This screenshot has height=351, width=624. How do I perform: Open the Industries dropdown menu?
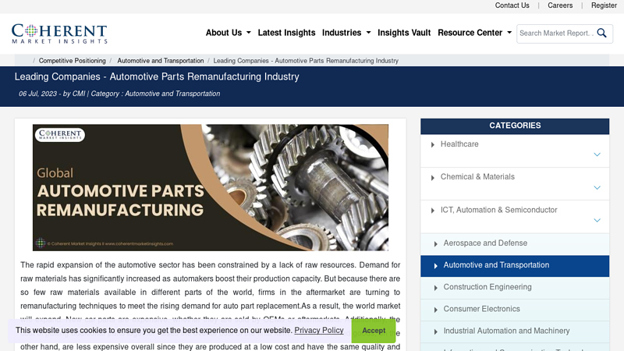pyautogui.click(x=346, y=33)
